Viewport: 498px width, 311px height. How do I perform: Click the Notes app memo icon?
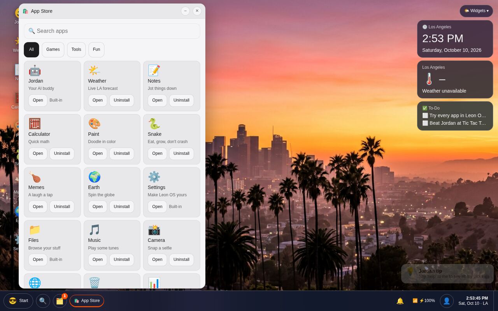point(154,70)
